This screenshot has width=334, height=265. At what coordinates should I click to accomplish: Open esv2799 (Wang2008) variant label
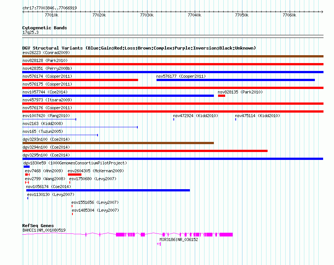[x=45, y=179]
